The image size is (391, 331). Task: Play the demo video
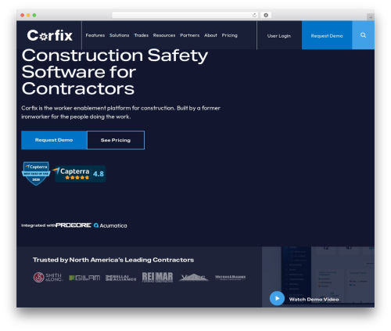[277, 298]
